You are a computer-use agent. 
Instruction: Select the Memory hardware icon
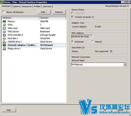tap(4, 21)
